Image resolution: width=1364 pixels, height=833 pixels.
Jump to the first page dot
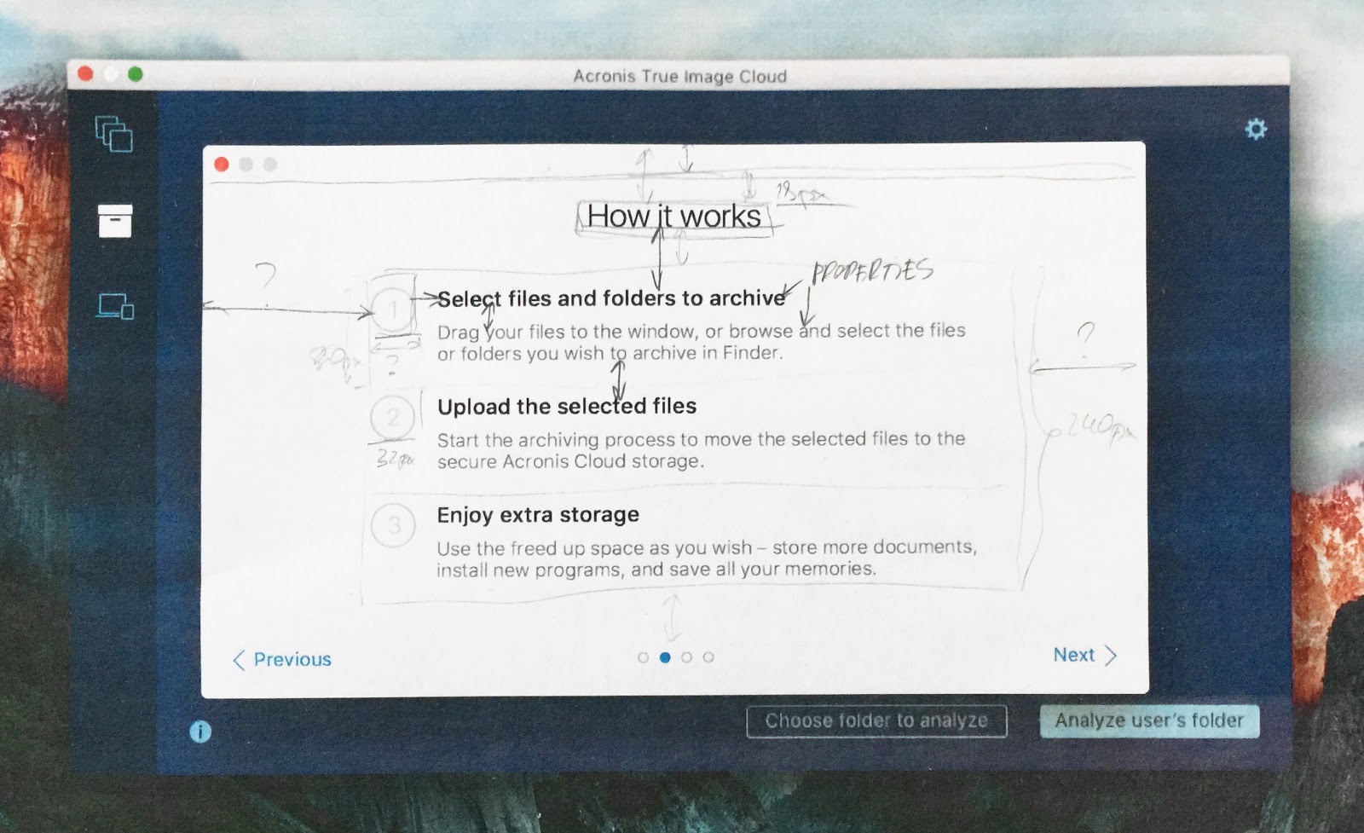point(643,657)
